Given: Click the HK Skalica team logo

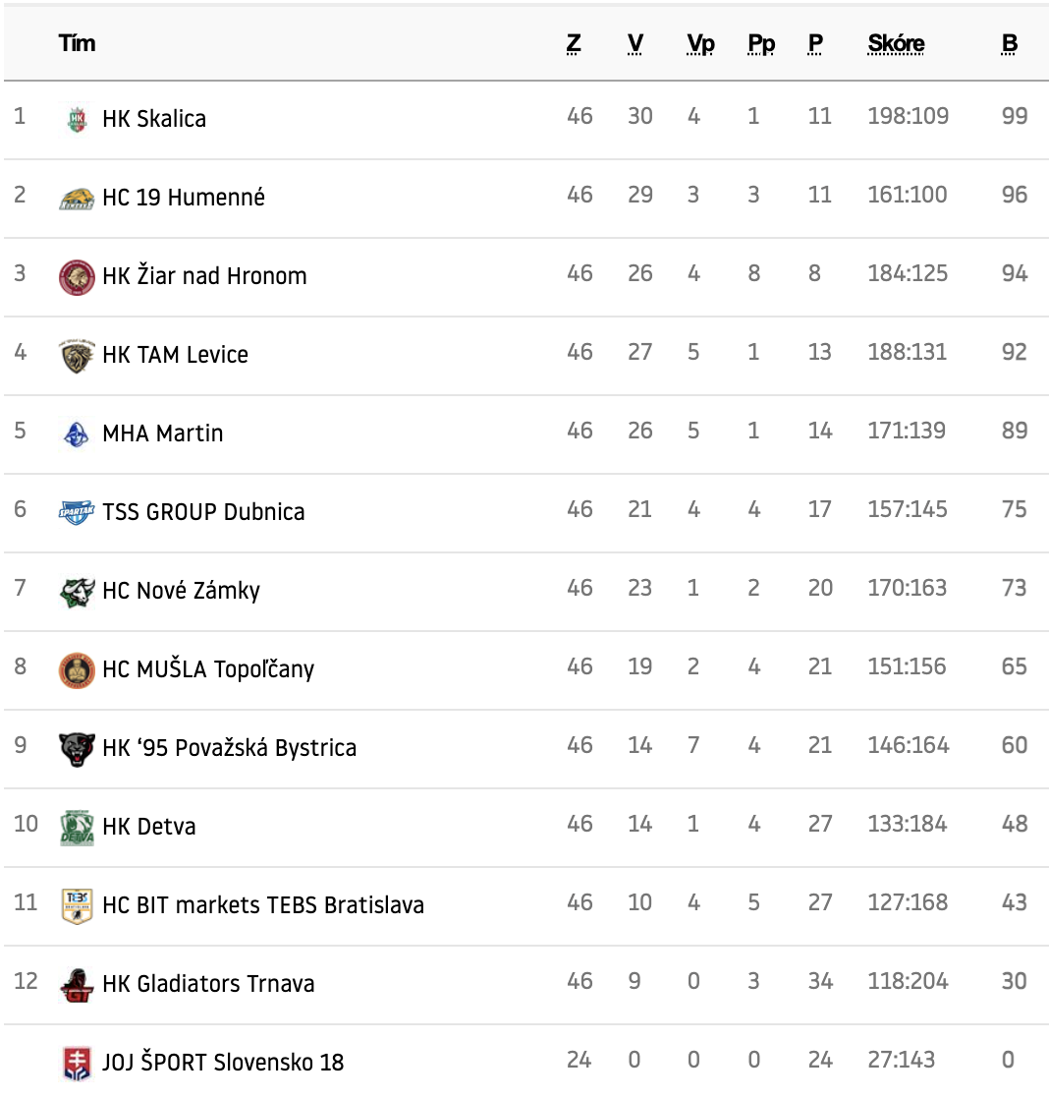Looking at the screenshot, I should pos(77,119).
